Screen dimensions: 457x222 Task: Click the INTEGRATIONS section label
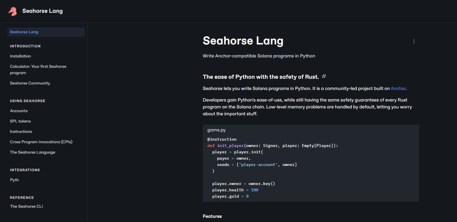(25, 170)
